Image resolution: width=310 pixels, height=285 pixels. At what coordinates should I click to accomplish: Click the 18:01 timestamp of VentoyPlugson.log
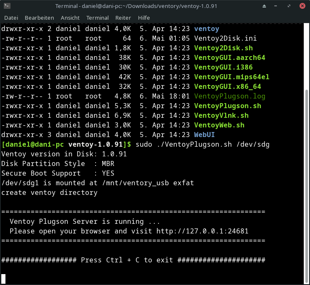coord(179,96)
